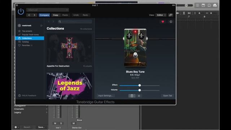231x130 pixels.
Task: Adjust the Volume slider handle
Action: 140,90
